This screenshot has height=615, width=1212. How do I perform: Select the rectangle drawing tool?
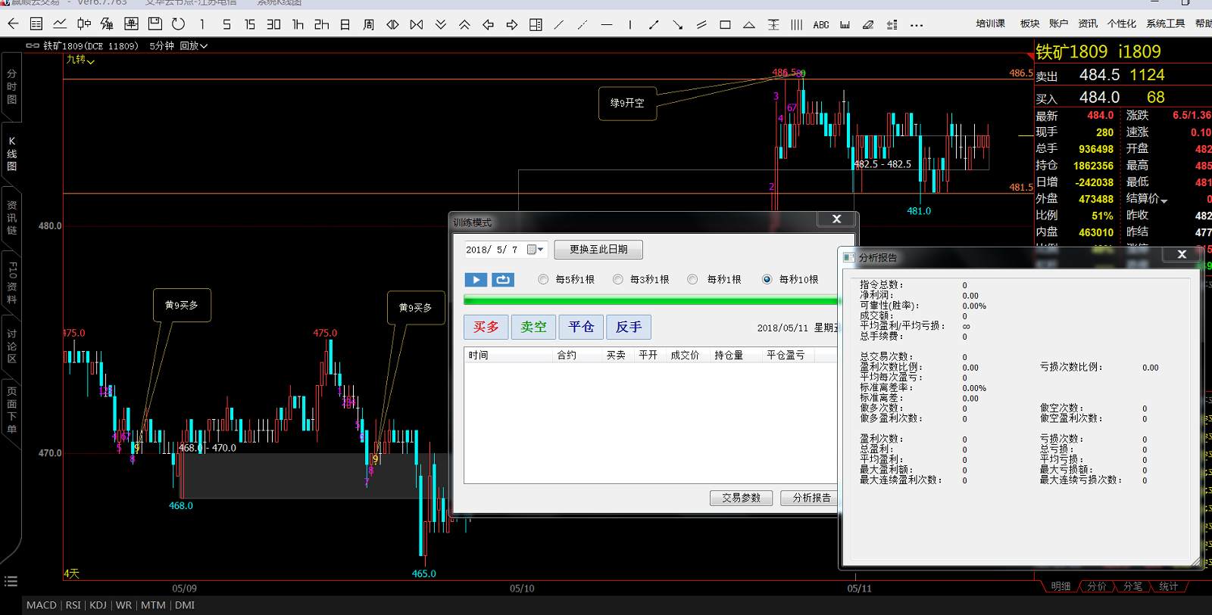click(725, 25)
